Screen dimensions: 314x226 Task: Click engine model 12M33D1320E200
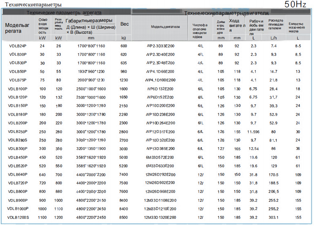[x=160, y=217]
